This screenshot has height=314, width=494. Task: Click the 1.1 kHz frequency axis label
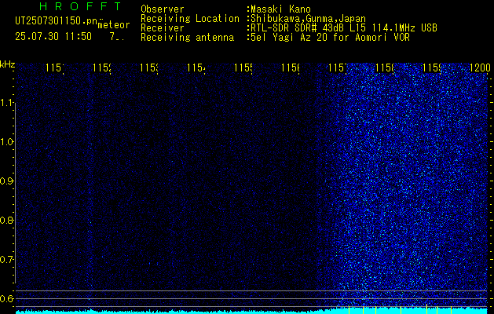6,103
